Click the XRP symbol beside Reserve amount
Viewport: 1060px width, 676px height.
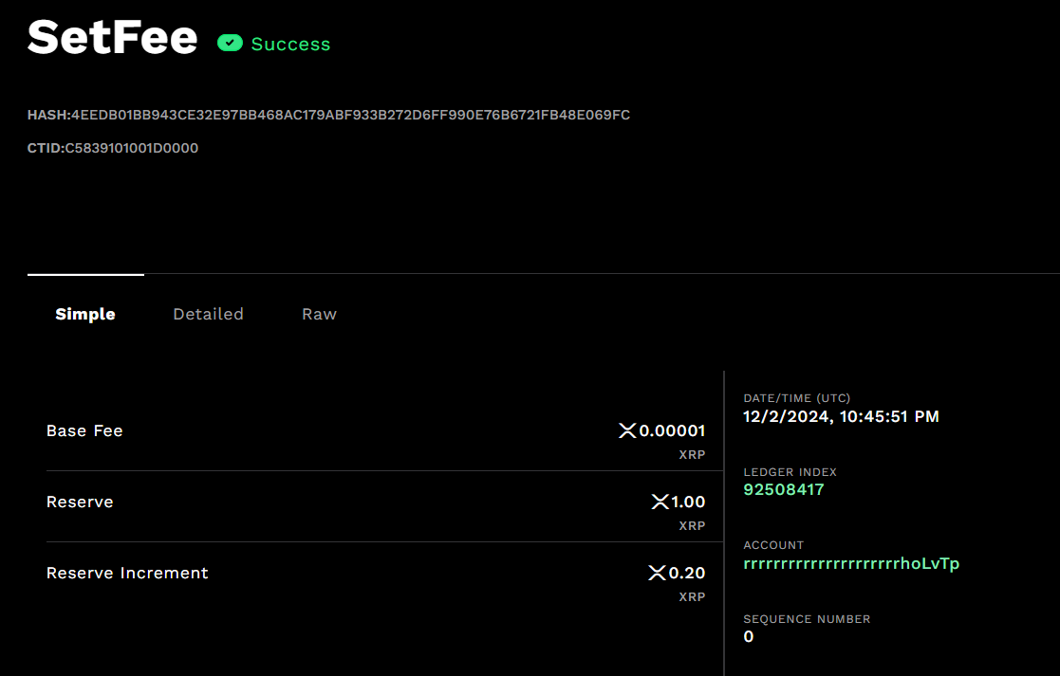click(x=660, y=502)
